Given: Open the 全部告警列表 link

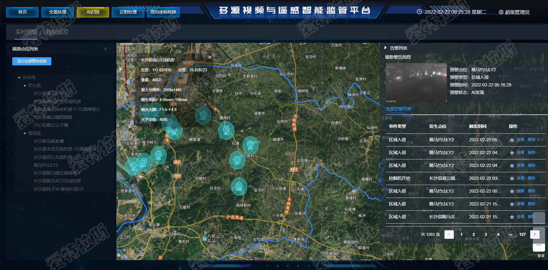Looking at the screenshot, I should tap(398, 109).
